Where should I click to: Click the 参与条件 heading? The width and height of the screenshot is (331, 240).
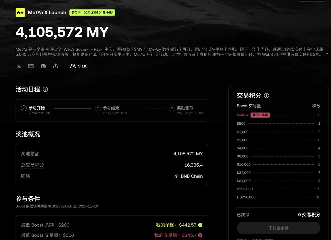(x=28, y=199)
